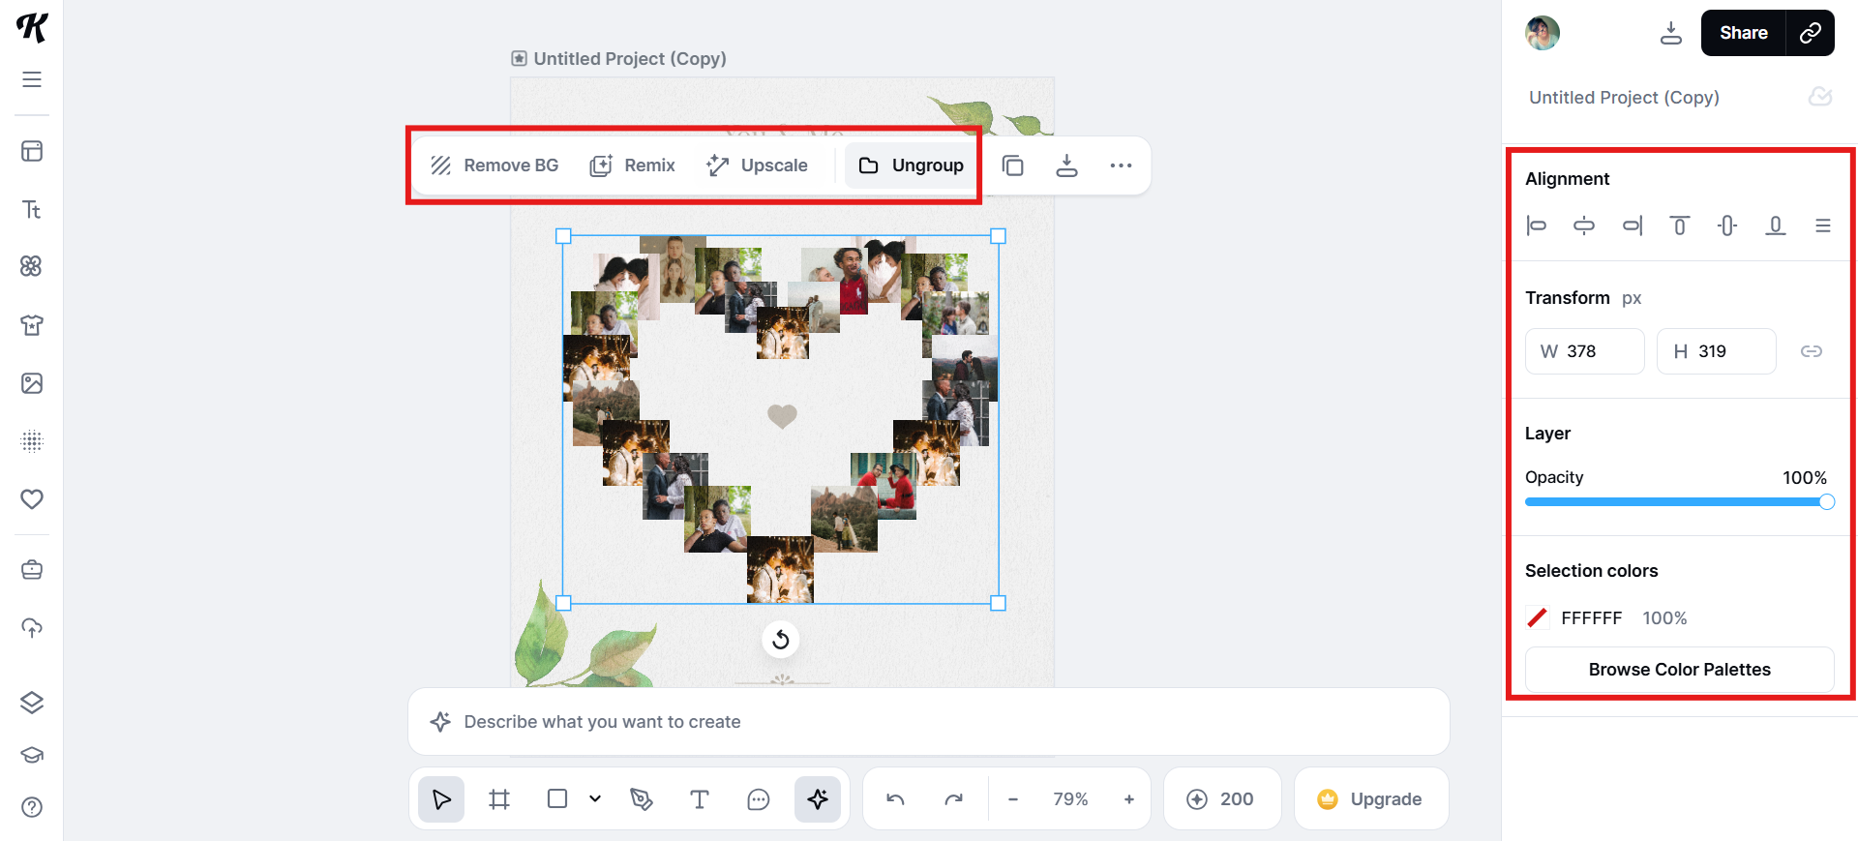Export selection from the floating toolbar
Viewport: 1858px width, 841px height.
coord(1066,165)
